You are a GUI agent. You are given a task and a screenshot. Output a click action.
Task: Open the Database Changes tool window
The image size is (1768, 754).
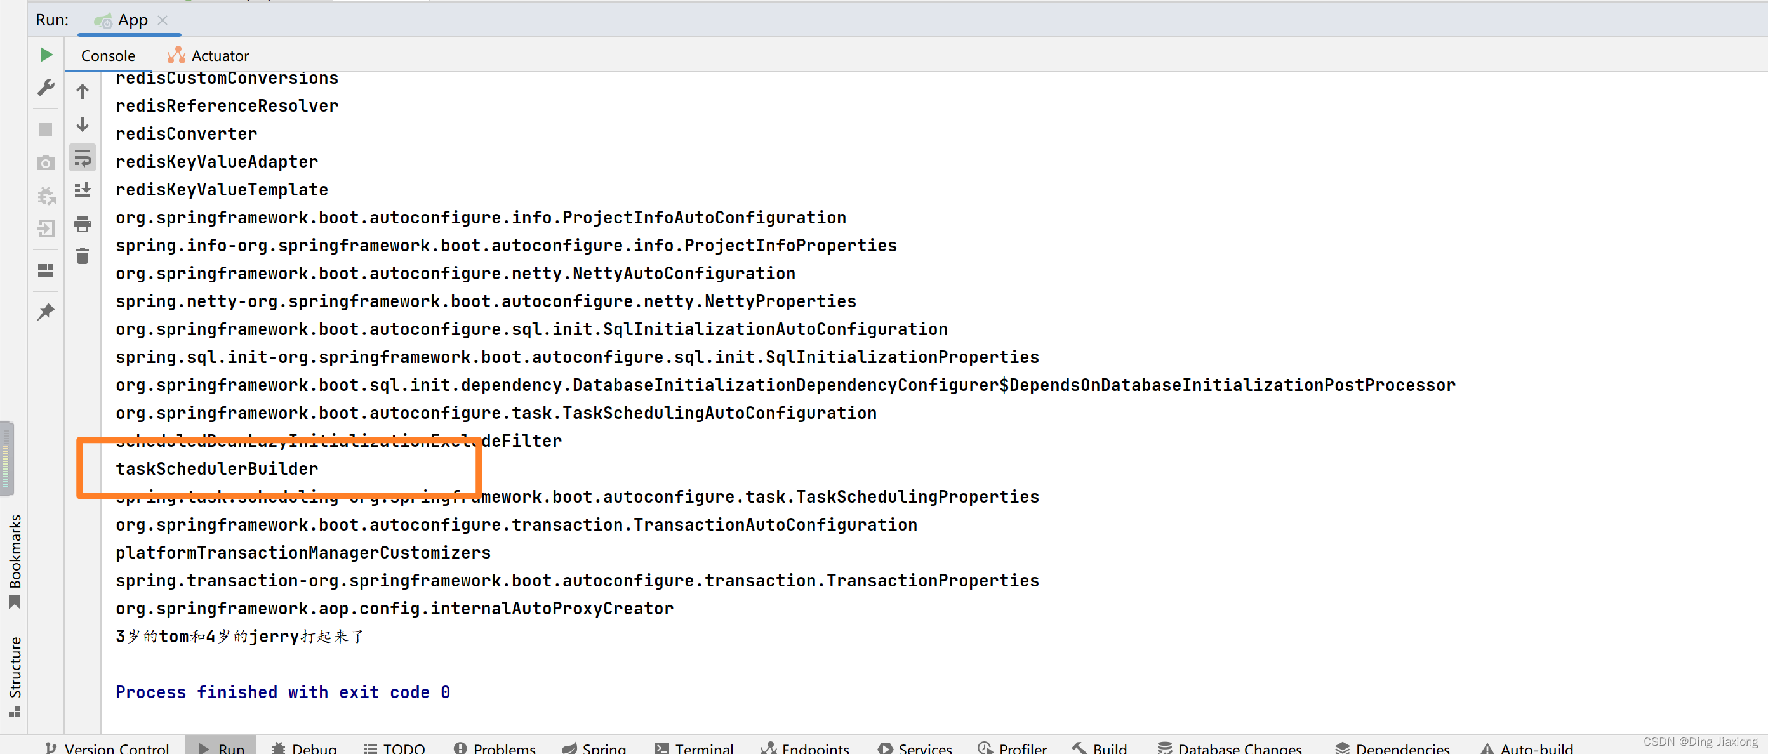tap(1229, 748)
